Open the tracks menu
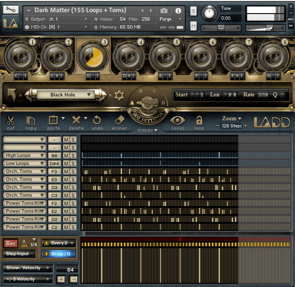Viewport: 295px width, 287px height. [147, 130]
